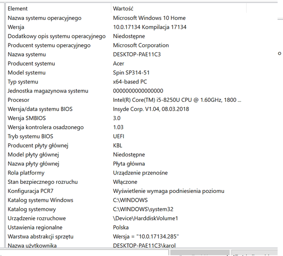Select the Konfiguracja PCR7 row
The height and width of the screenshot is (256, 283).
31,191
